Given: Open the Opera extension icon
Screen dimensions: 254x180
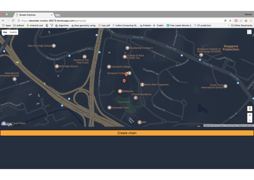Looking at the screenshot, I should pos(236,20).
